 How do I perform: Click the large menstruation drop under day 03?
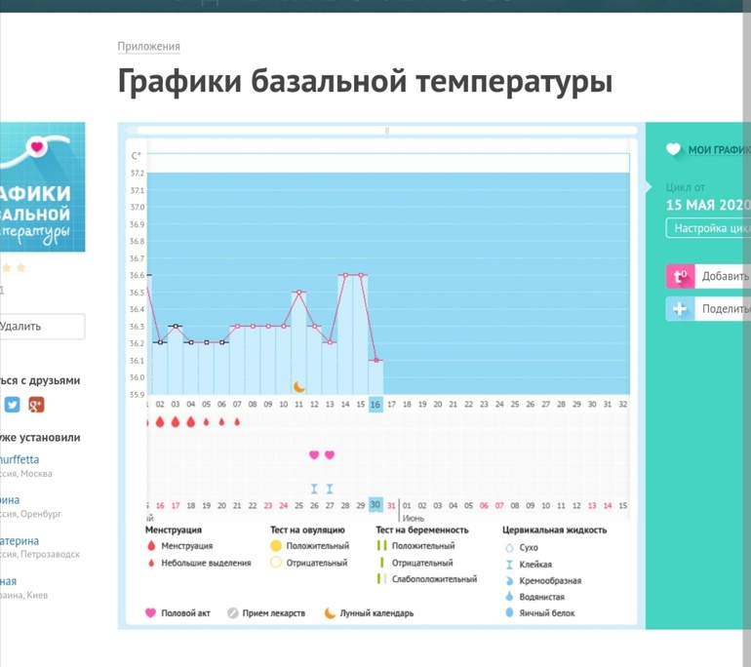176,422
